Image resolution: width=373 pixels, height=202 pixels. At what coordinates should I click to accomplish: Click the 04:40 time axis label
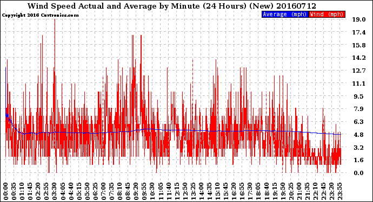click(x=71, y=191)
